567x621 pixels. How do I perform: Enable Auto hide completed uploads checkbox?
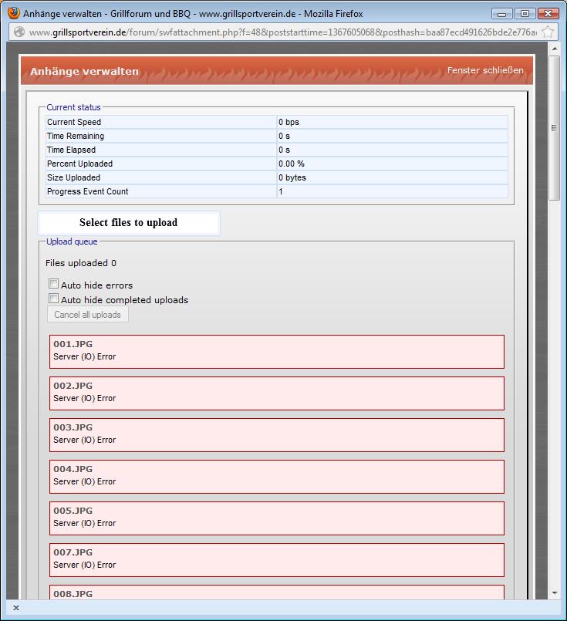click(53, 299)
